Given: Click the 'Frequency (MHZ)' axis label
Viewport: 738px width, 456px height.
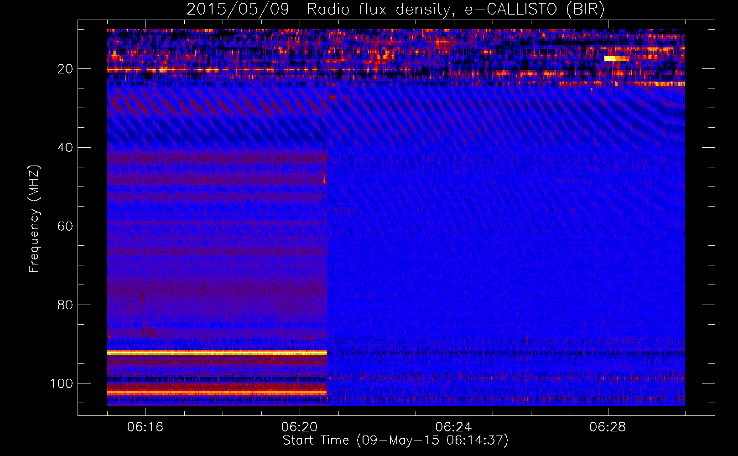Looking at the screenshot, I should click(x=35, y=219).
